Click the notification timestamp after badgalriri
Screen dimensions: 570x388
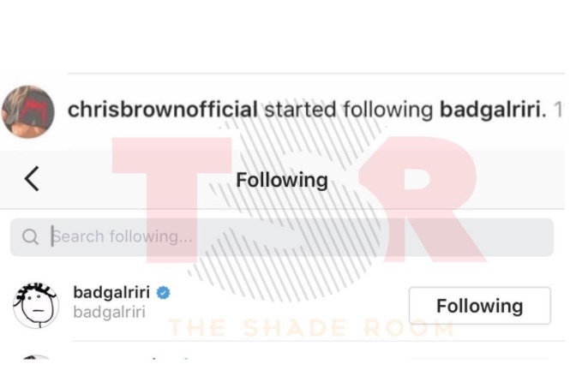coord(558,110)
